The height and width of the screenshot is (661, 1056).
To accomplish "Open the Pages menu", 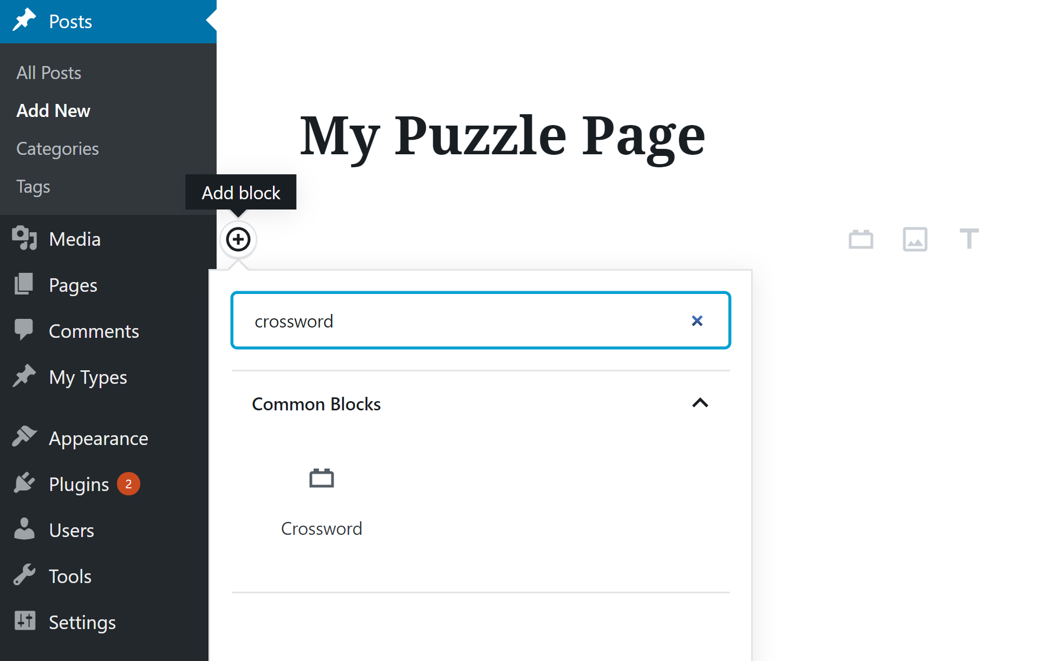I will 73,285.
